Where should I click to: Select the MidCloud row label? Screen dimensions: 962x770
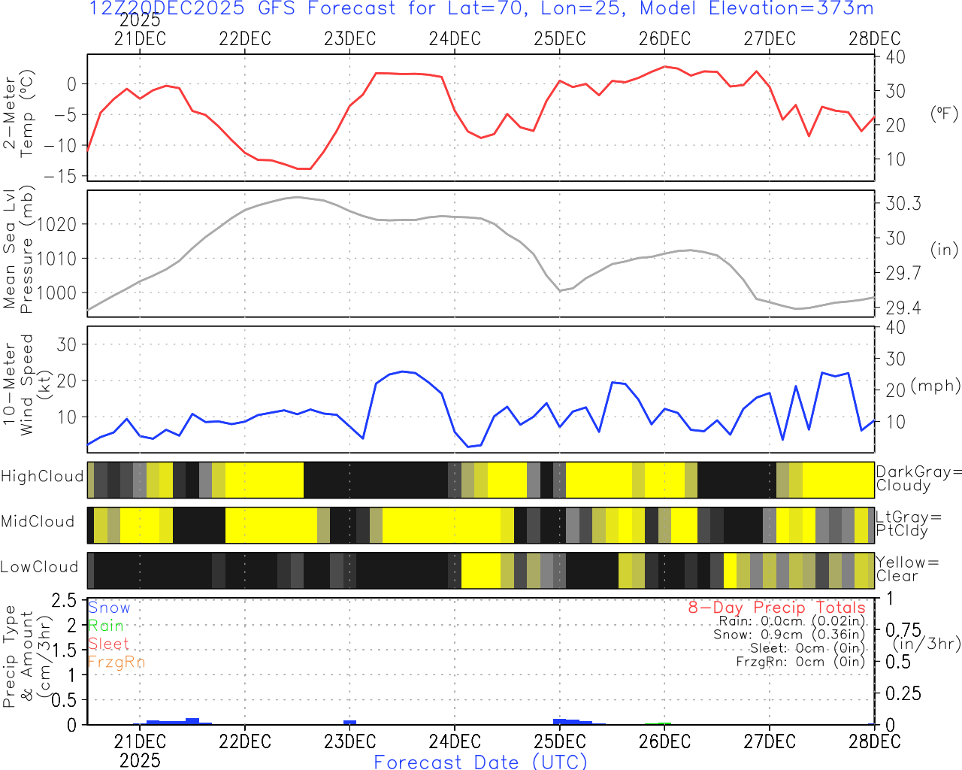[x=38, y=522]
